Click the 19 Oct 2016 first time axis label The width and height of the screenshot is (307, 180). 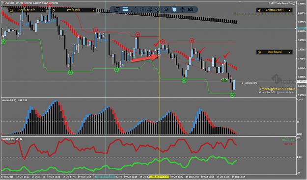coord(7,177)
